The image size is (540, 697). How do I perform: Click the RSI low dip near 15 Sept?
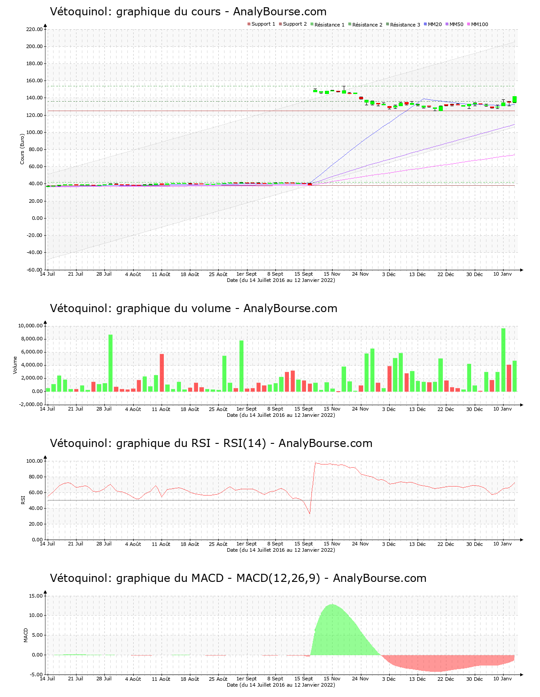(x=309, y=513)
